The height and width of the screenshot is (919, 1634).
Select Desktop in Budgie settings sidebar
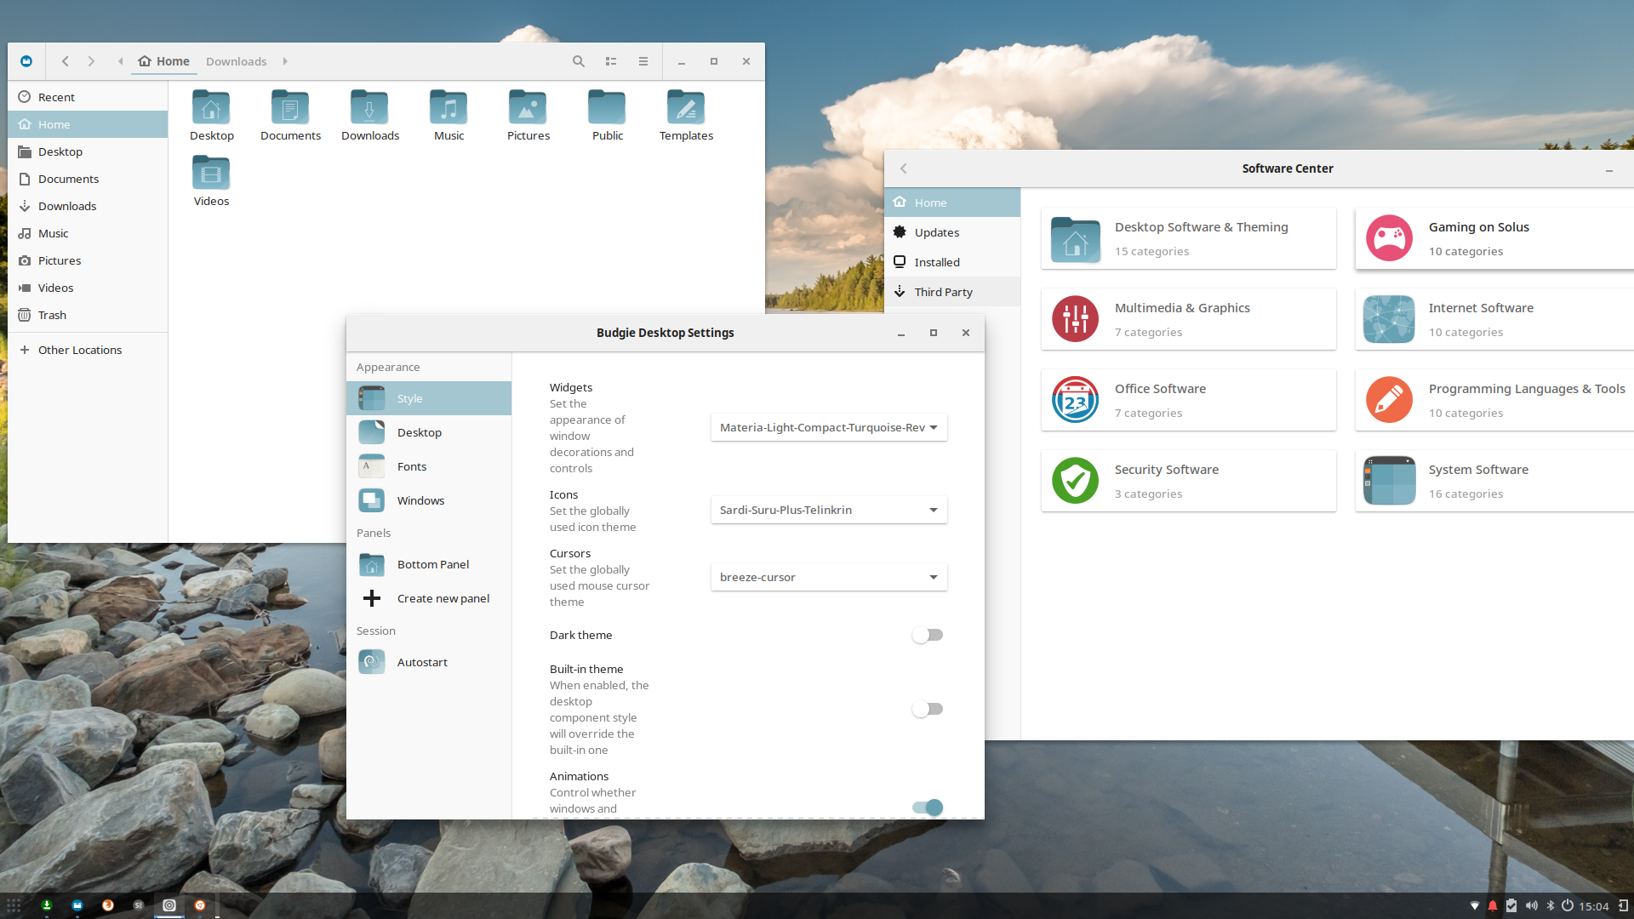pos(429,432)
